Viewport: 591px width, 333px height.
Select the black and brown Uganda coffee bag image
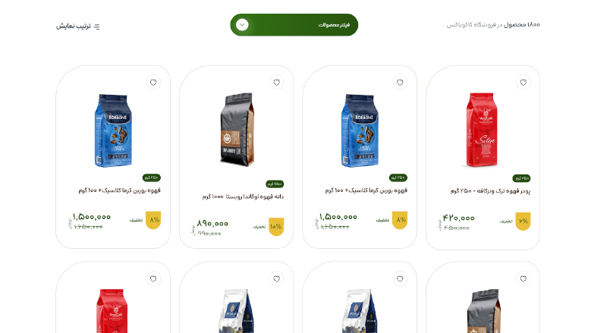coord(237,130)
